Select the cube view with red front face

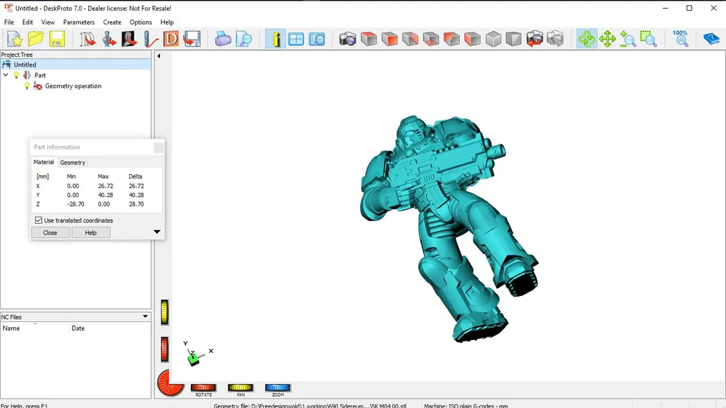389,39
